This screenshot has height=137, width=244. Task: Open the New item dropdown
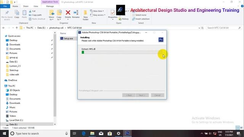pos(97,11)
